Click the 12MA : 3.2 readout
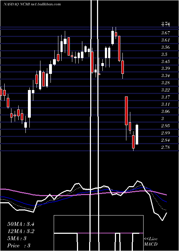This screenshot has width=179, height=251. coord(21,231)
